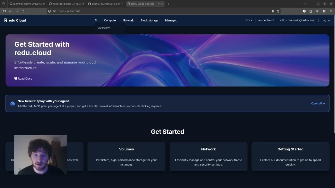Click the browser back arrow
The height and width of the screenshot is (188, 335).
tap(10, 11)
